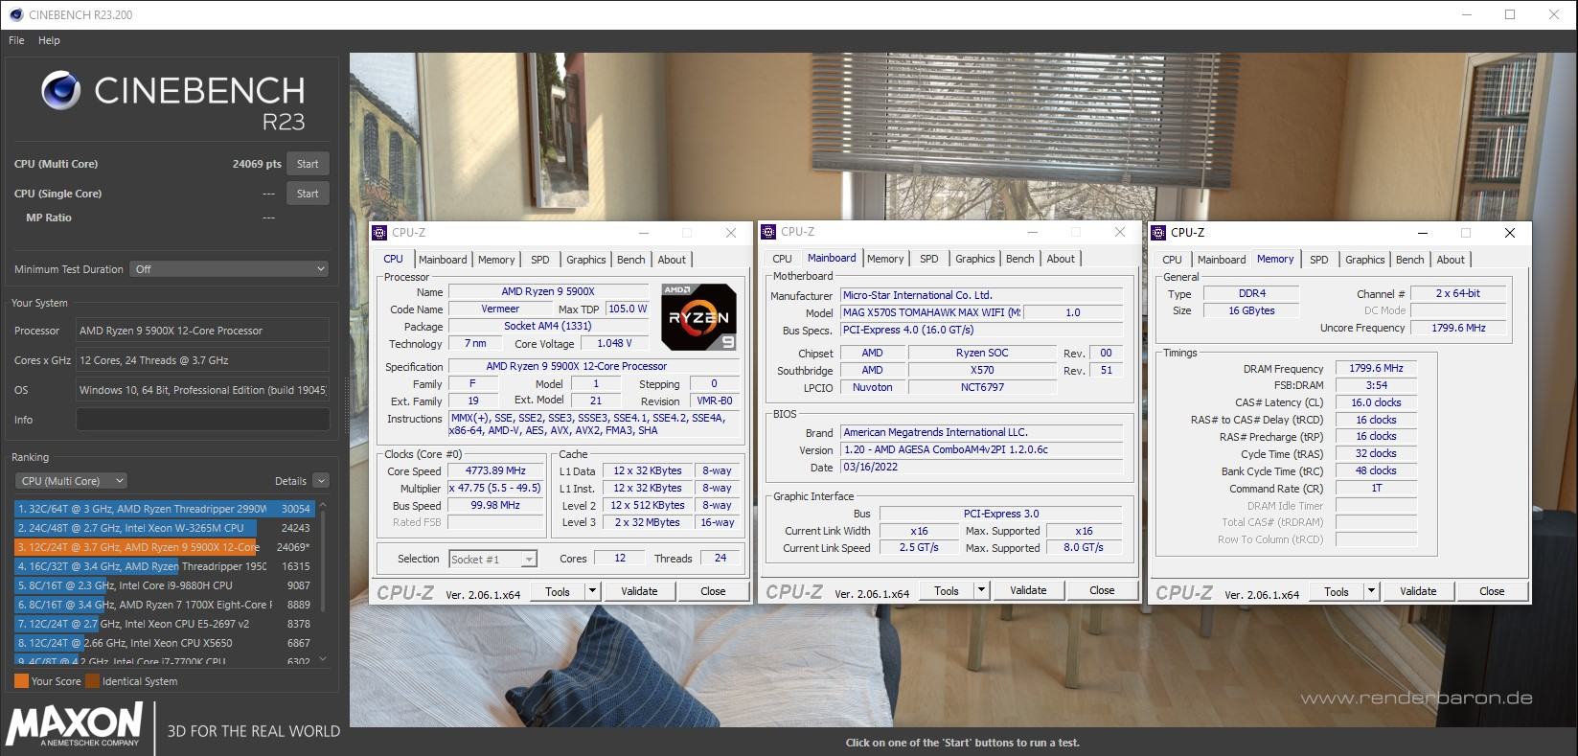The image size is (1578, 756).
Task: Click the orange Your Score swatch
Action: (21, 681)
